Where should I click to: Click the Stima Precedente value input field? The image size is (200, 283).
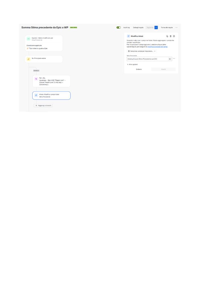point(148,59)
